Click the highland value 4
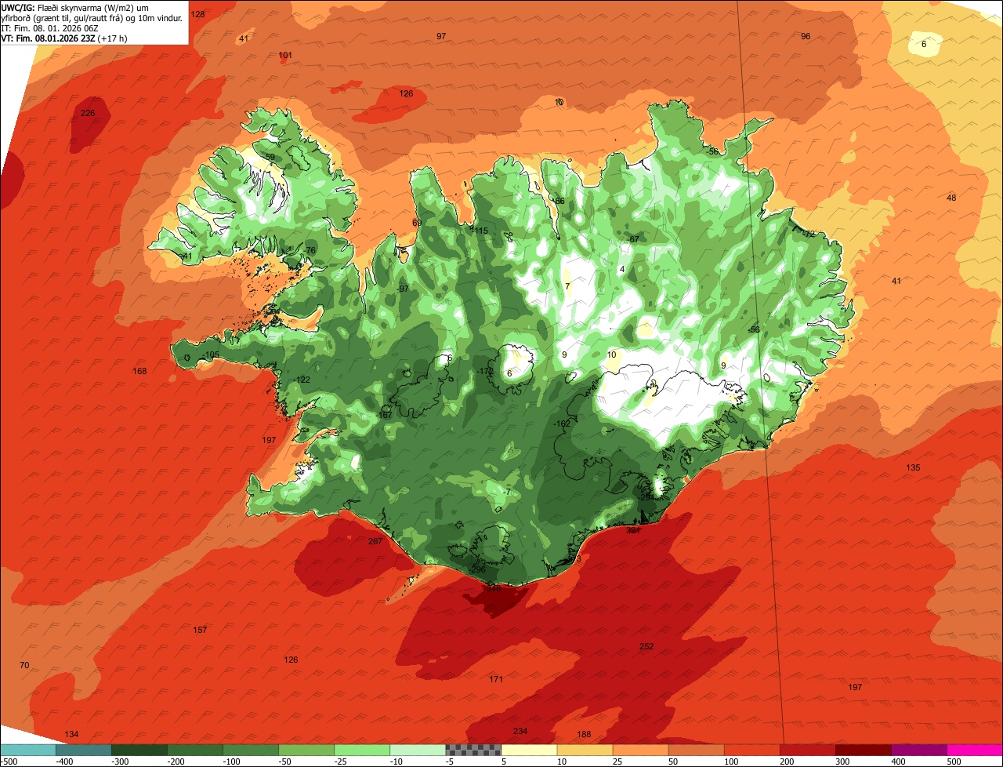This screenshot has height=767, width=1003. (622, 269)
